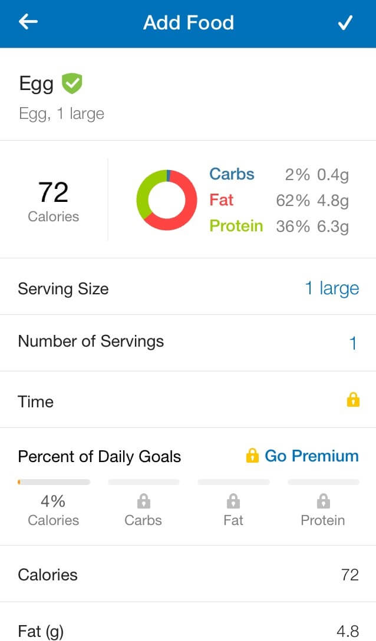Image resolution: width=376 pixels, height=641 pixels.
Task: Select the Fat macro label in the legend
Action: coord(222,200)
